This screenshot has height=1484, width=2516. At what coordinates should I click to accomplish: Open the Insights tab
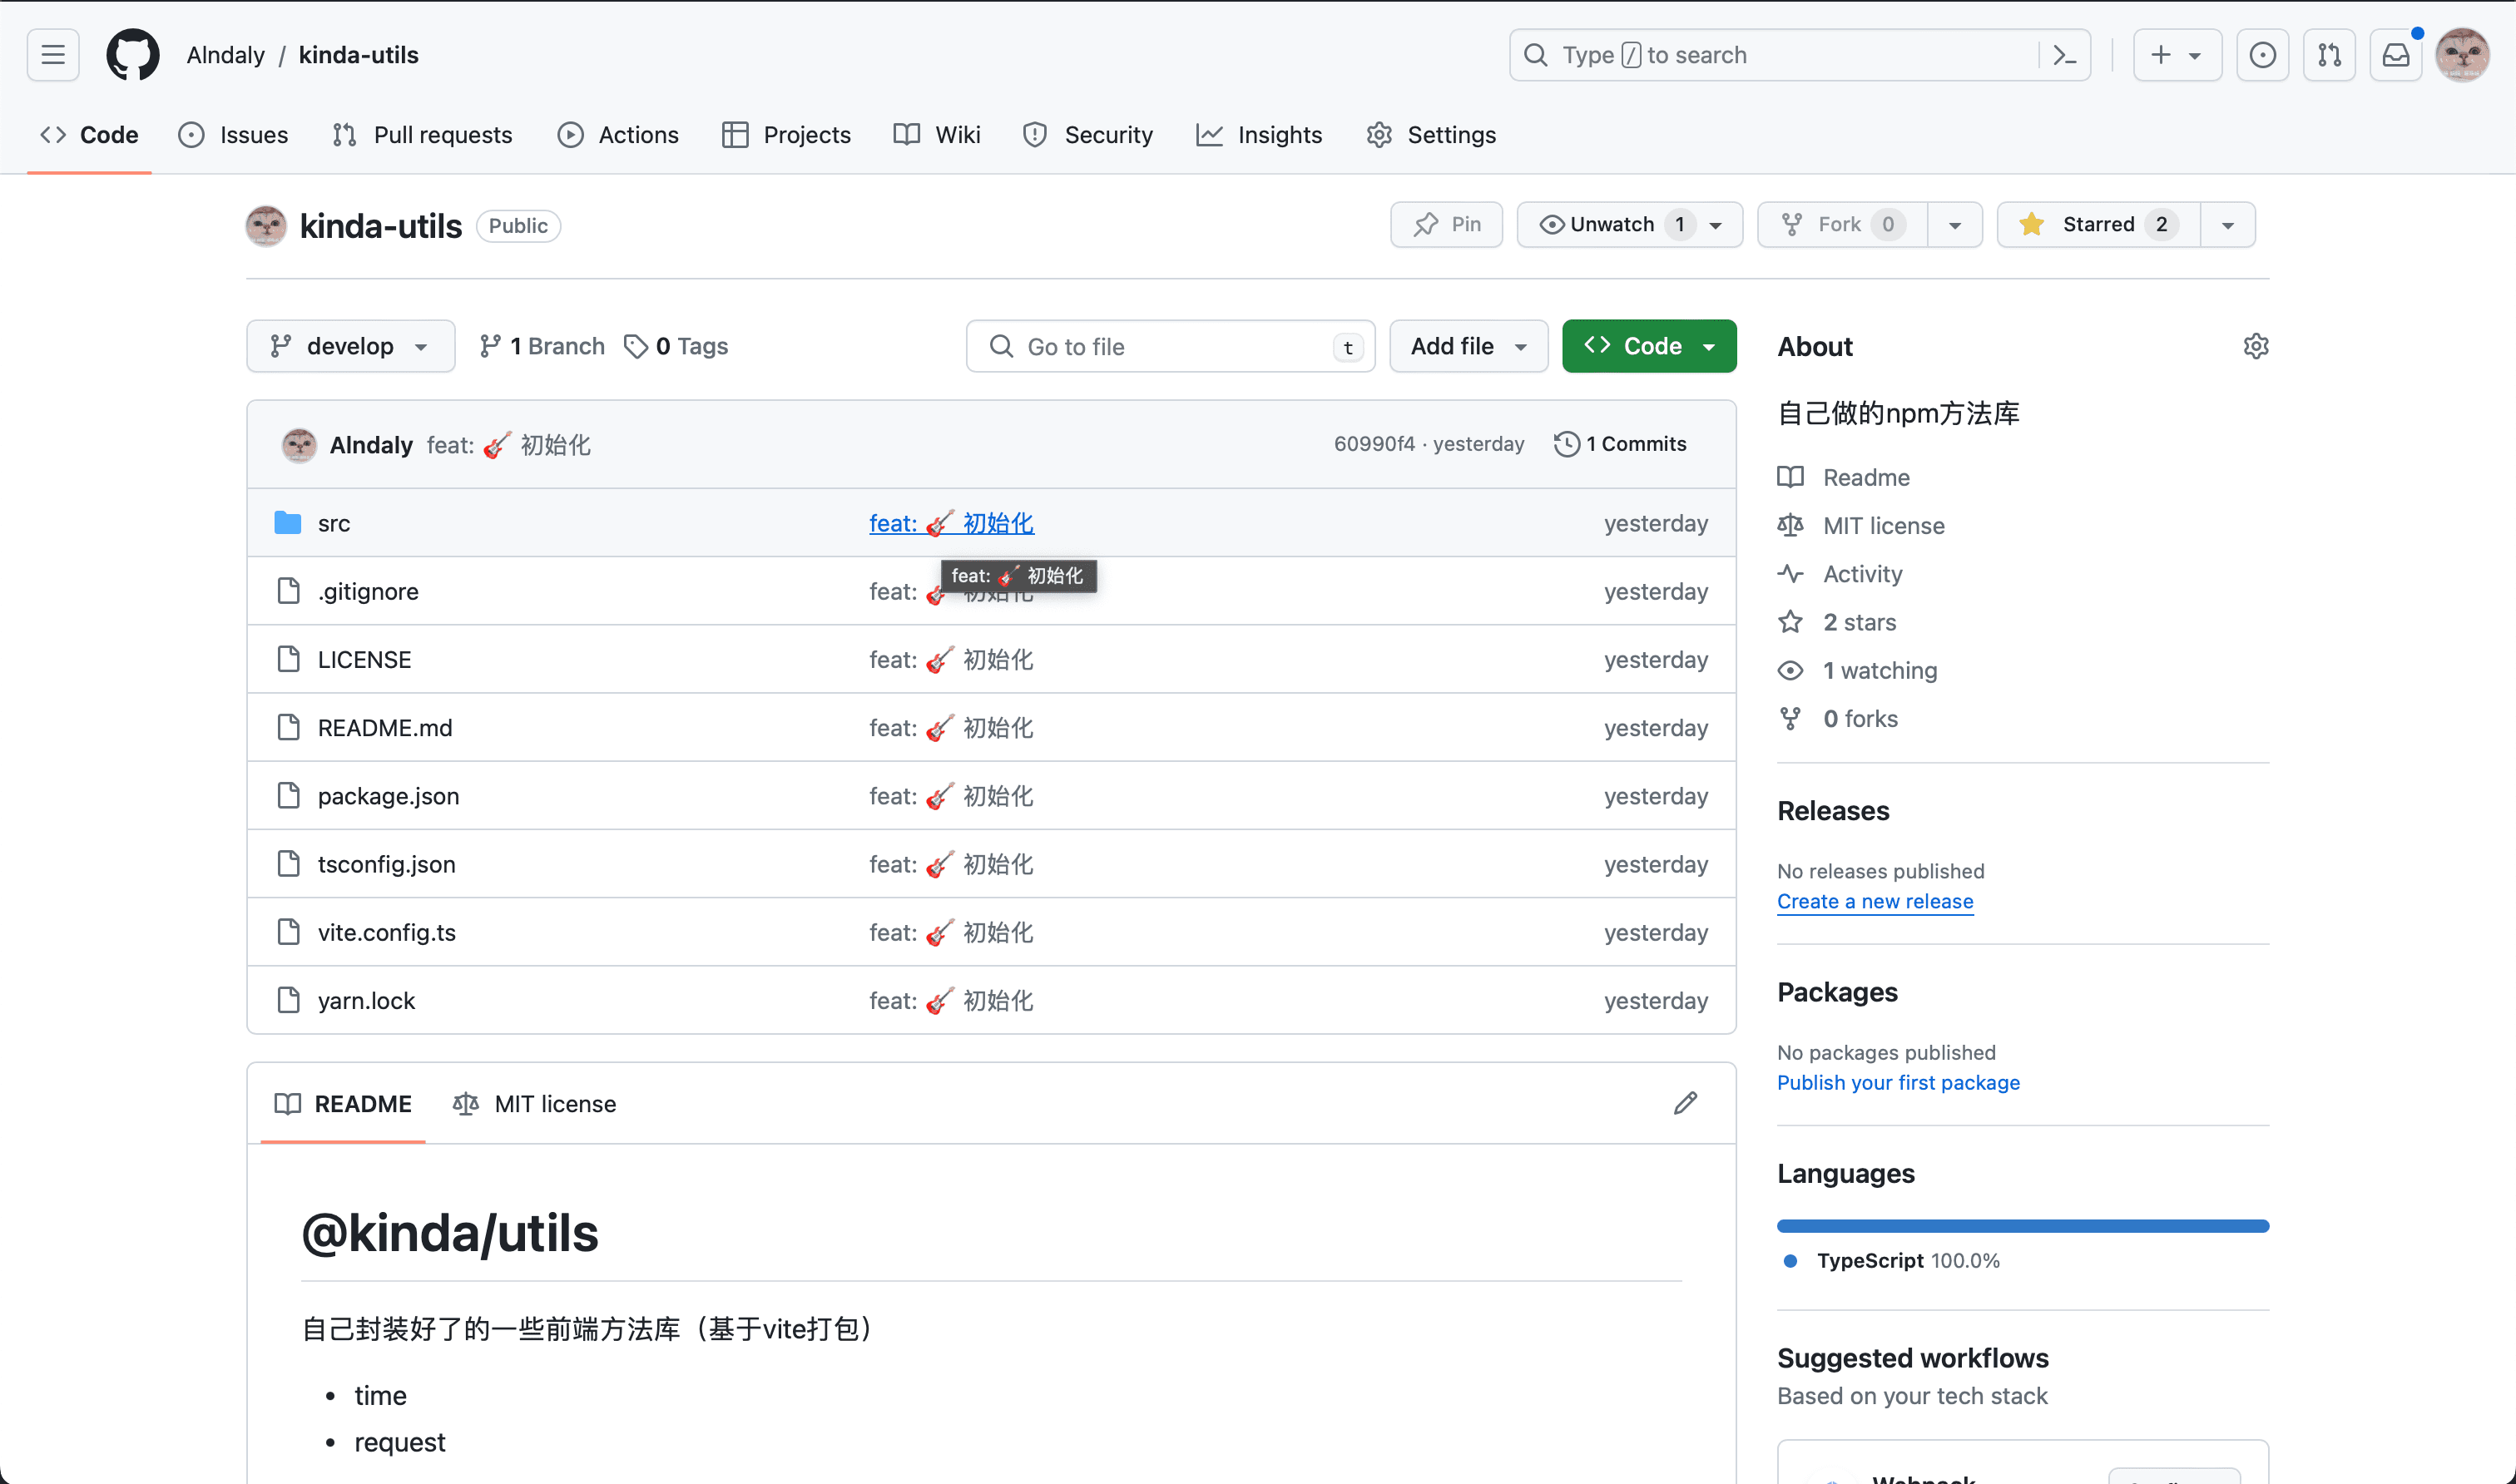[1259, 134]
